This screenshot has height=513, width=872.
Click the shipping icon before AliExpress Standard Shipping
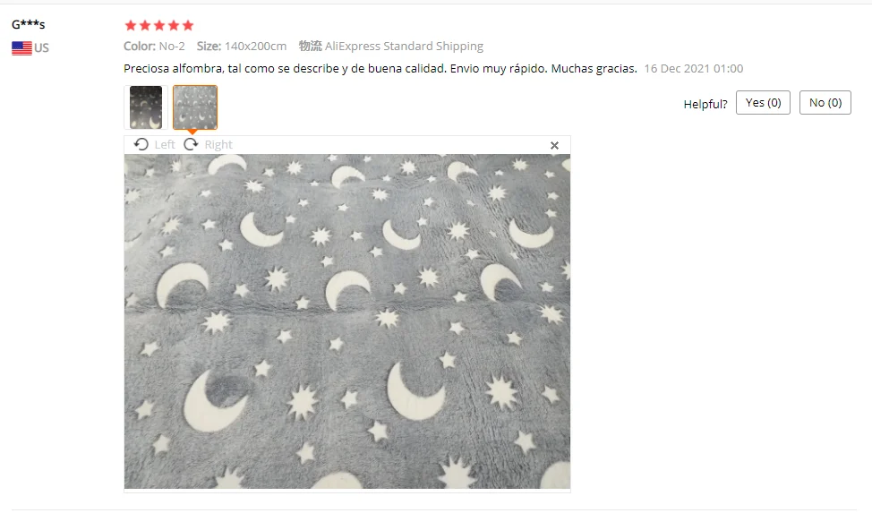pyautogui.click(x=311, y=47)
